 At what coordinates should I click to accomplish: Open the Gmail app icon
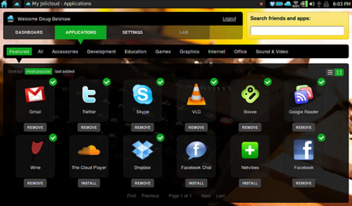pyautogui.click(x=35, y=94)
